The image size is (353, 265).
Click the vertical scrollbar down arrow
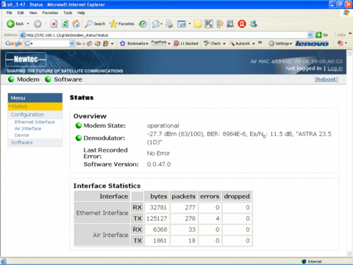(x=349, y=254)
